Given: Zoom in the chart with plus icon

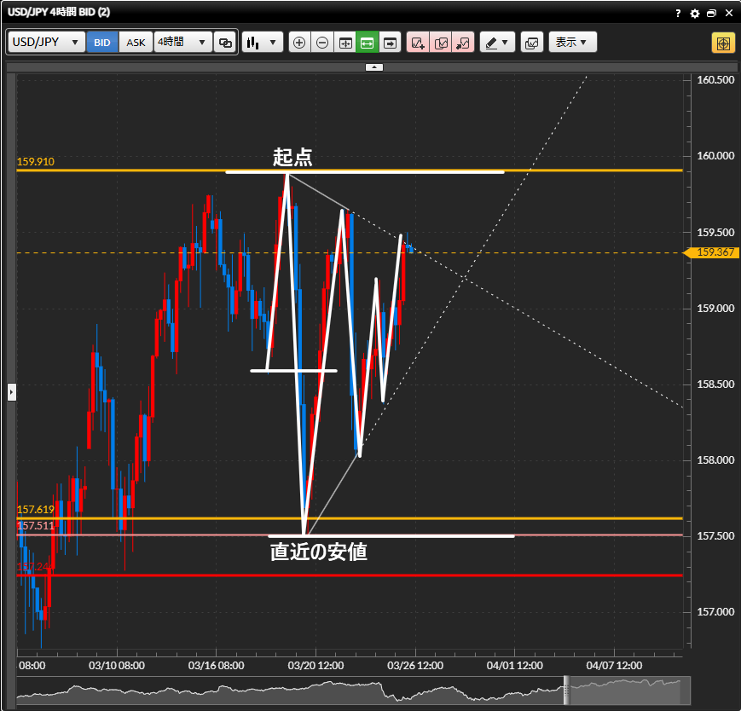Looking at the screenshot, I should (299, 42).
